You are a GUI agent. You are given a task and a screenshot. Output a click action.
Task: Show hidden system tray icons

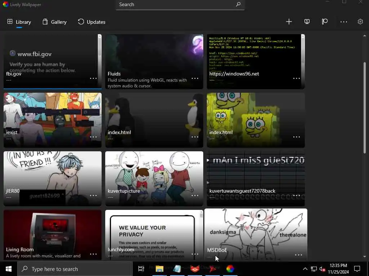305,269
